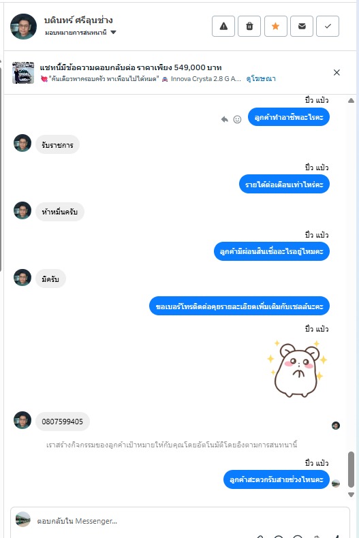
Task: Click chat scrollbar down arrow
Action: 351,495
